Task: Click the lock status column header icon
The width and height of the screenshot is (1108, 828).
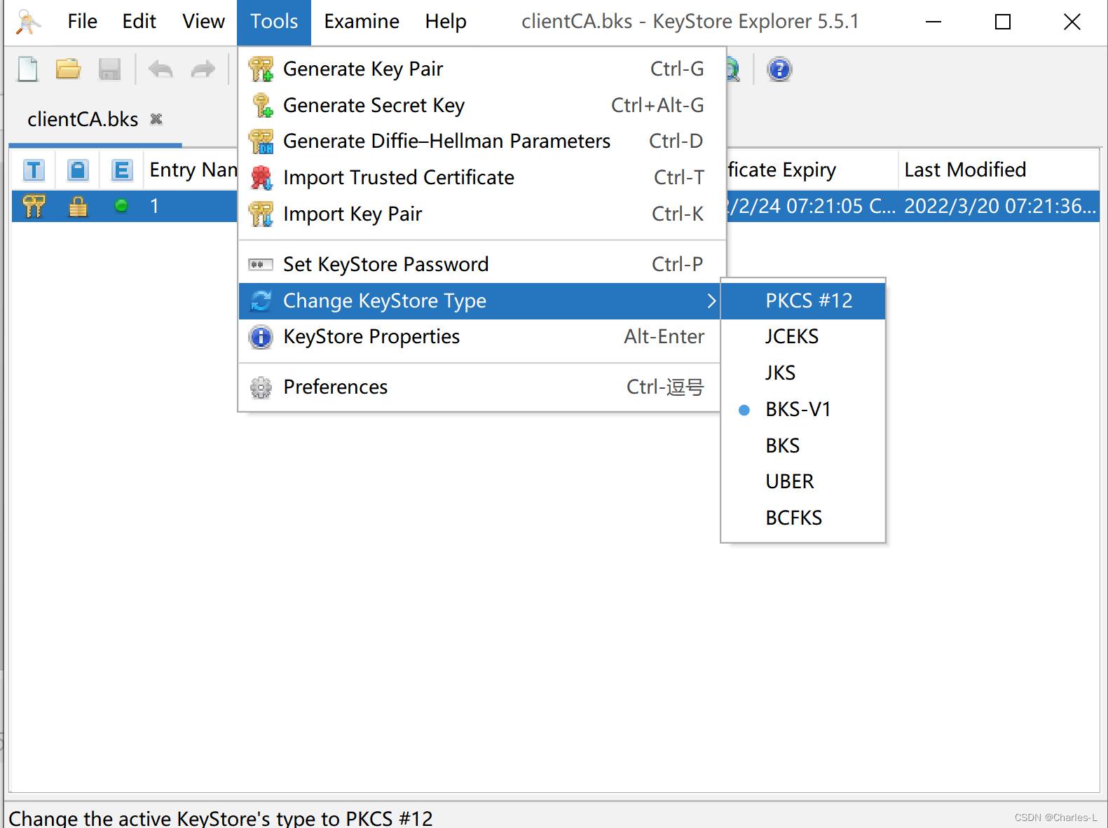Action: [78, 170]
